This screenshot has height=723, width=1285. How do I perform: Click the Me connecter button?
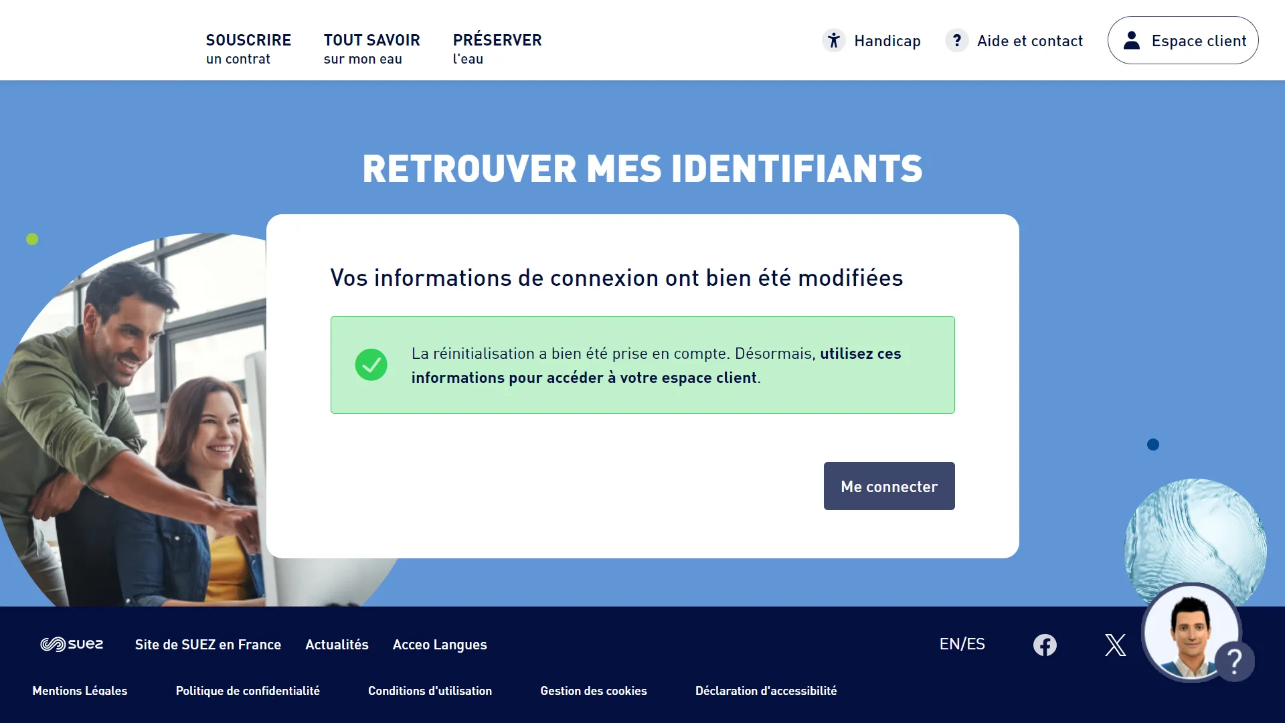[x=889, y=486]
